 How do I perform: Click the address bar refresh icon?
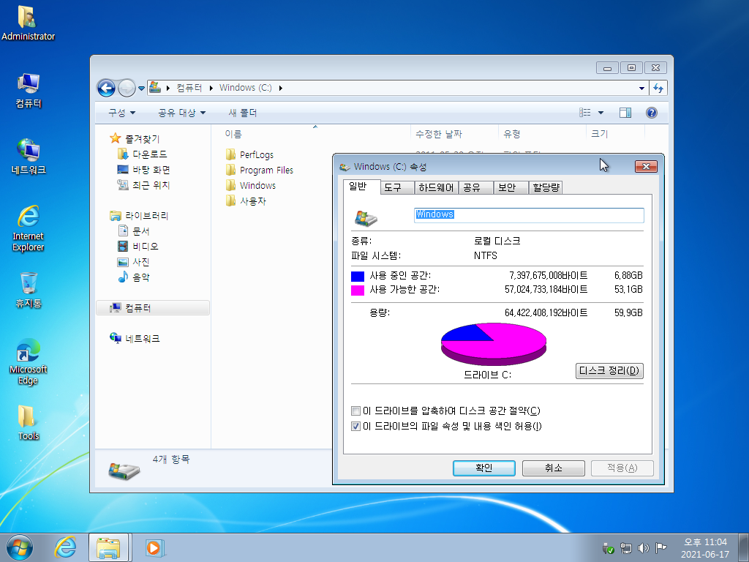point(658,88)
